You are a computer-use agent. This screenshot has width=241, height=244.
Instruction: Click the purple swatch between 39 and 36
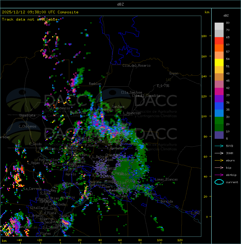pos(219,99)
